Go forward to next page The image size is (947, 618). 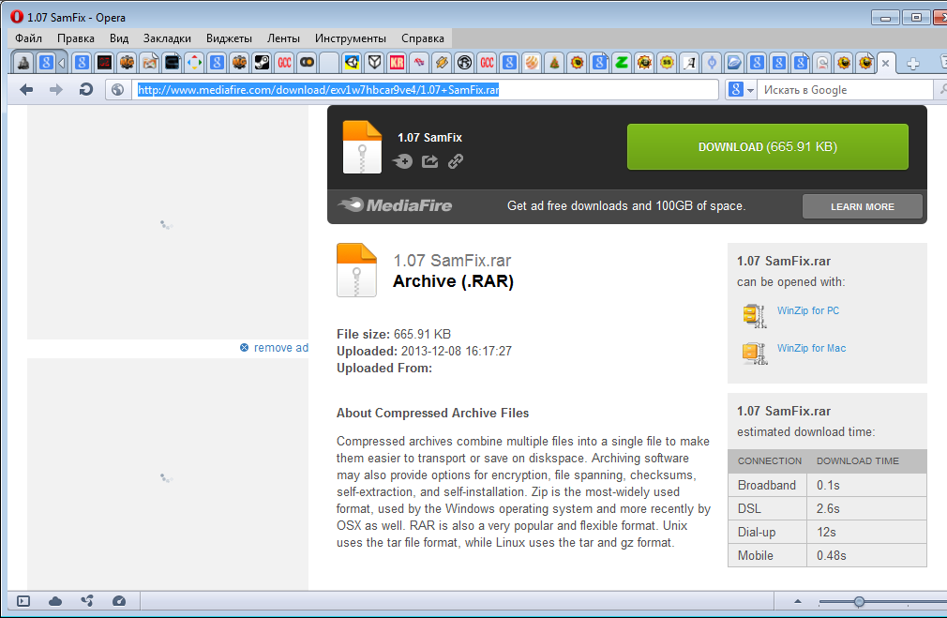[x=55, y=90]
